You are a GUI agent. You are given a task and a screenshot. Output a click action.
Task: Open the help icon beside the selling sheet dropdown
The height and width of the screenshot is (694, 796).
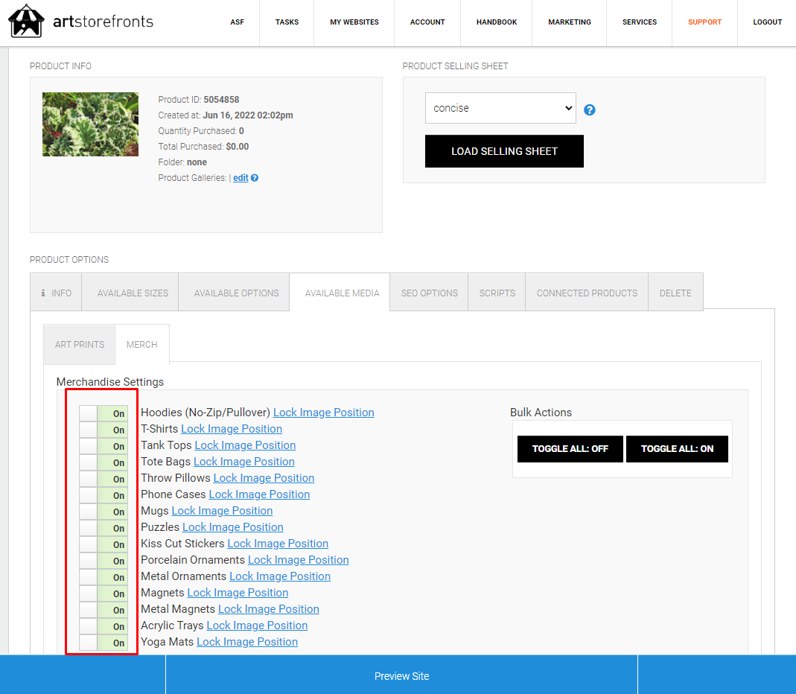pyautogui.click(x=589, y=109)
